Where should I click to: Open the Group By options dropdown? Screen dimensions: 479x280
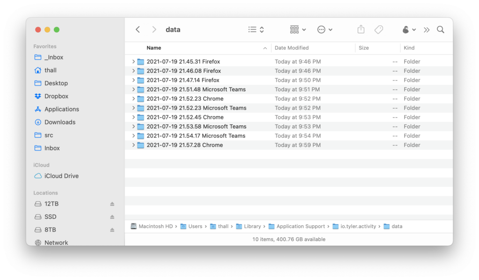(x=298, y=29)
